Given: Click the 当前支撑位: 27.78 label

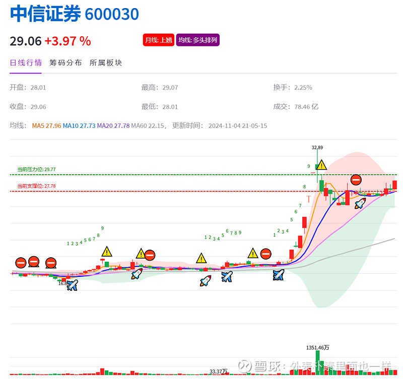Looking at the screenshot, I should 36,186.
